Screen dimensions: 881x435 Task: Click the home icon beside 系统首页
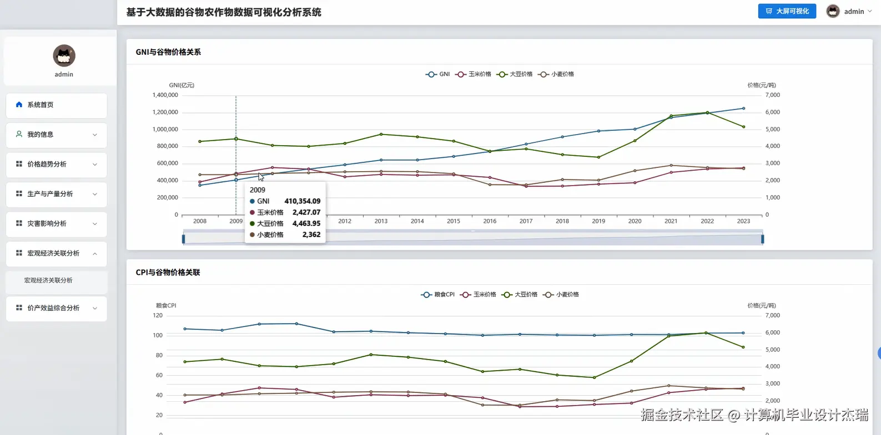19,105
